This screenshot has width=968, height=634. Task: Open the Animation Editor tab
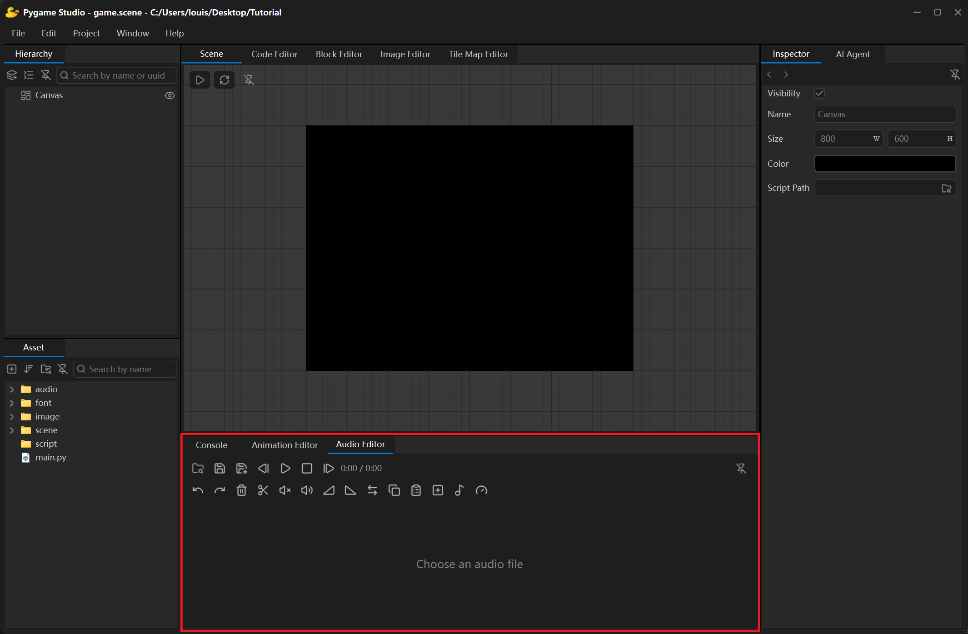285,445
